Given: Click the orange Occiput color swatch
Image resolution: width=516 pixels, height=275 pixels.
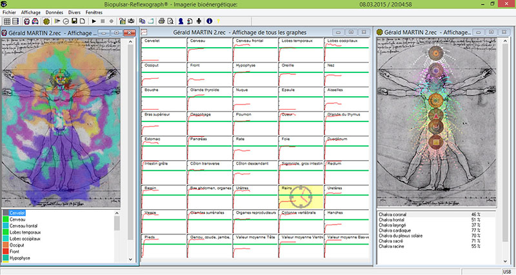Looking at the screenshot, I should 5,245.
